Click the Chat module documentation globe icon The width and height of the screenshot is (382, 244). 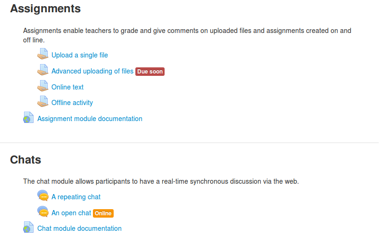(x=28, y=227)
